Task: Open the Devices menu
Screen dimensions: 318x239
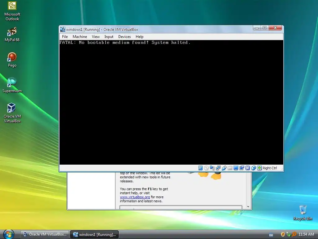Action: click(x=125, y=37)
